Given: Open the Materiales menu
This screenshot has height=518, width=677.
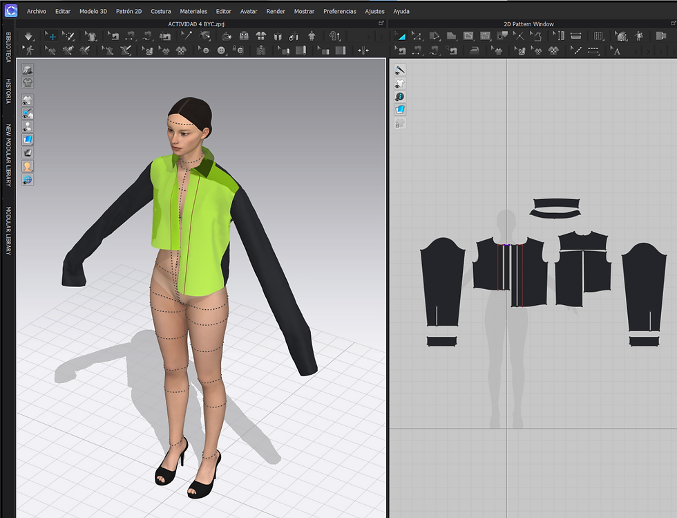Looking at the screenshot, I should click(193, 12).
